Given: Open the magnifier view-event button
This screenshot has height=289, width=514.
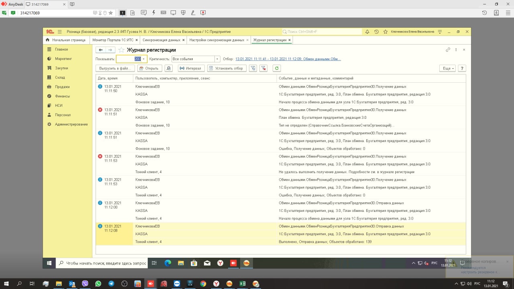Looking at the screenshot, I should click(169, 68).
